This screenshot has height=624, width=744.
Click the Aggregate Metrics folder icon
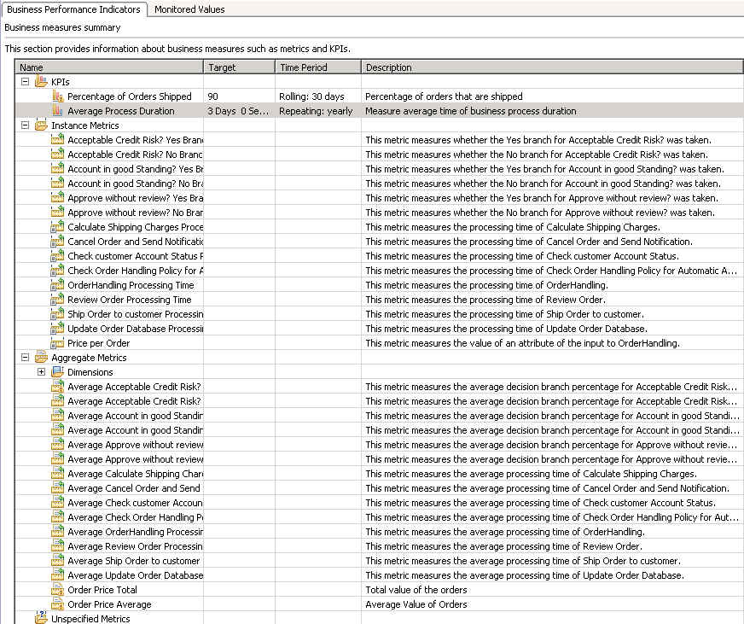(x=41, y=358)
